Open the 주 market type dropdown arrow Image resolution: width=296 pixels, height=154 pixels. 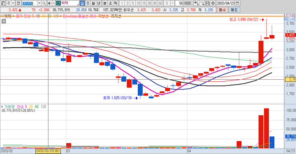click(x=13, y=3)
